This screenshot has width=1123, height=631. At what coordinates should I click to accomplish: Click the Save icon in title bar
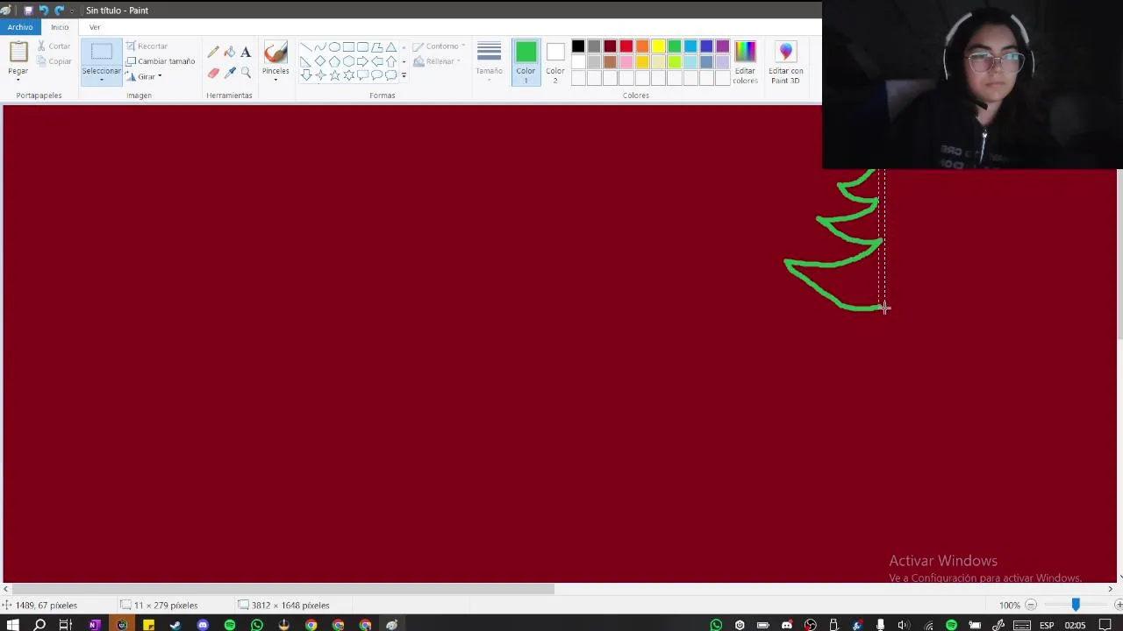tap(28, 11)
